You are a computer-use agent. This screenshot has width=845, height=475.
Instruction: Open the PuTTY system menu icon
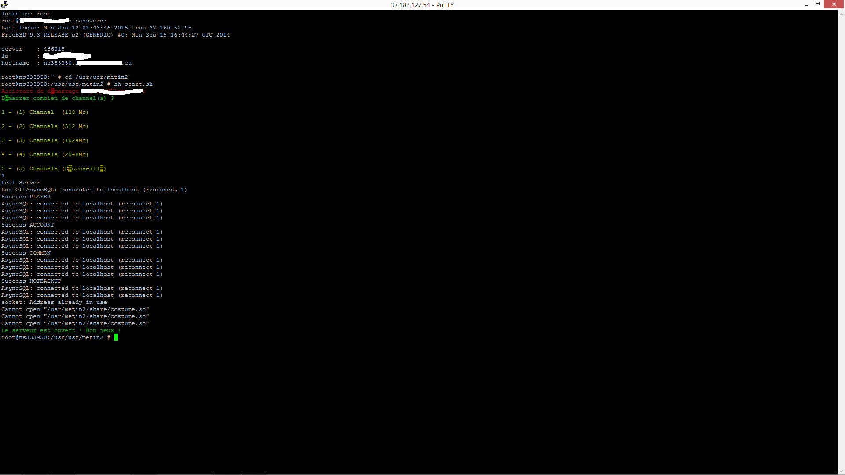click(4, 5)
